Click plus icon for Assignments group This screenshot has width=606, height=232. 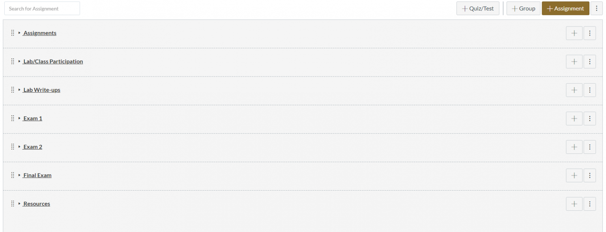[x=574, y=33]
